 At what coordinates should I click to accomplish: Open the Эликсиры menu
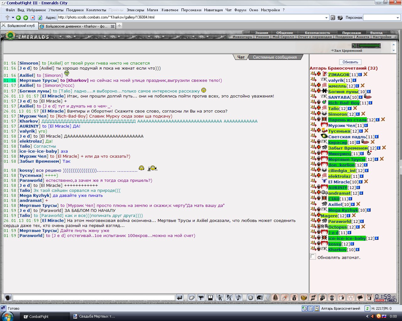tap(135, 10)
